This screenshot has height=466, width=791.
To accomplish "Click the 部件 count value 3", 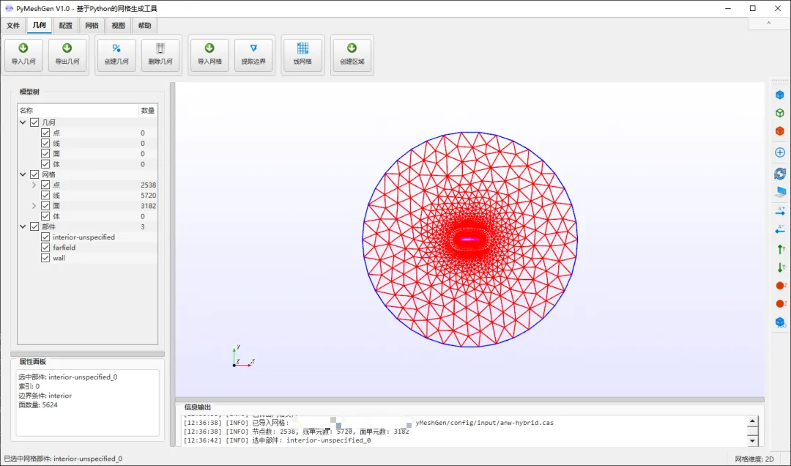I will 143,226.
